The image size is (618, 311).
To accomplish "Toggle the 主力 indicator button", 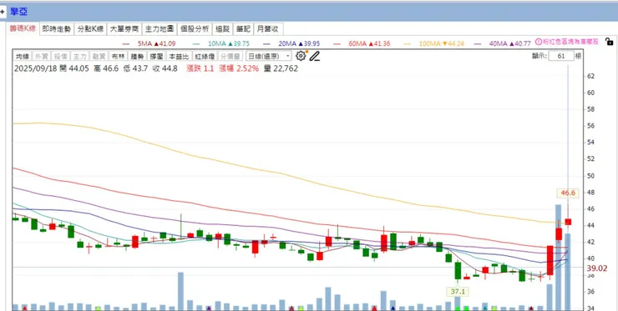I will tap(79, 56).
